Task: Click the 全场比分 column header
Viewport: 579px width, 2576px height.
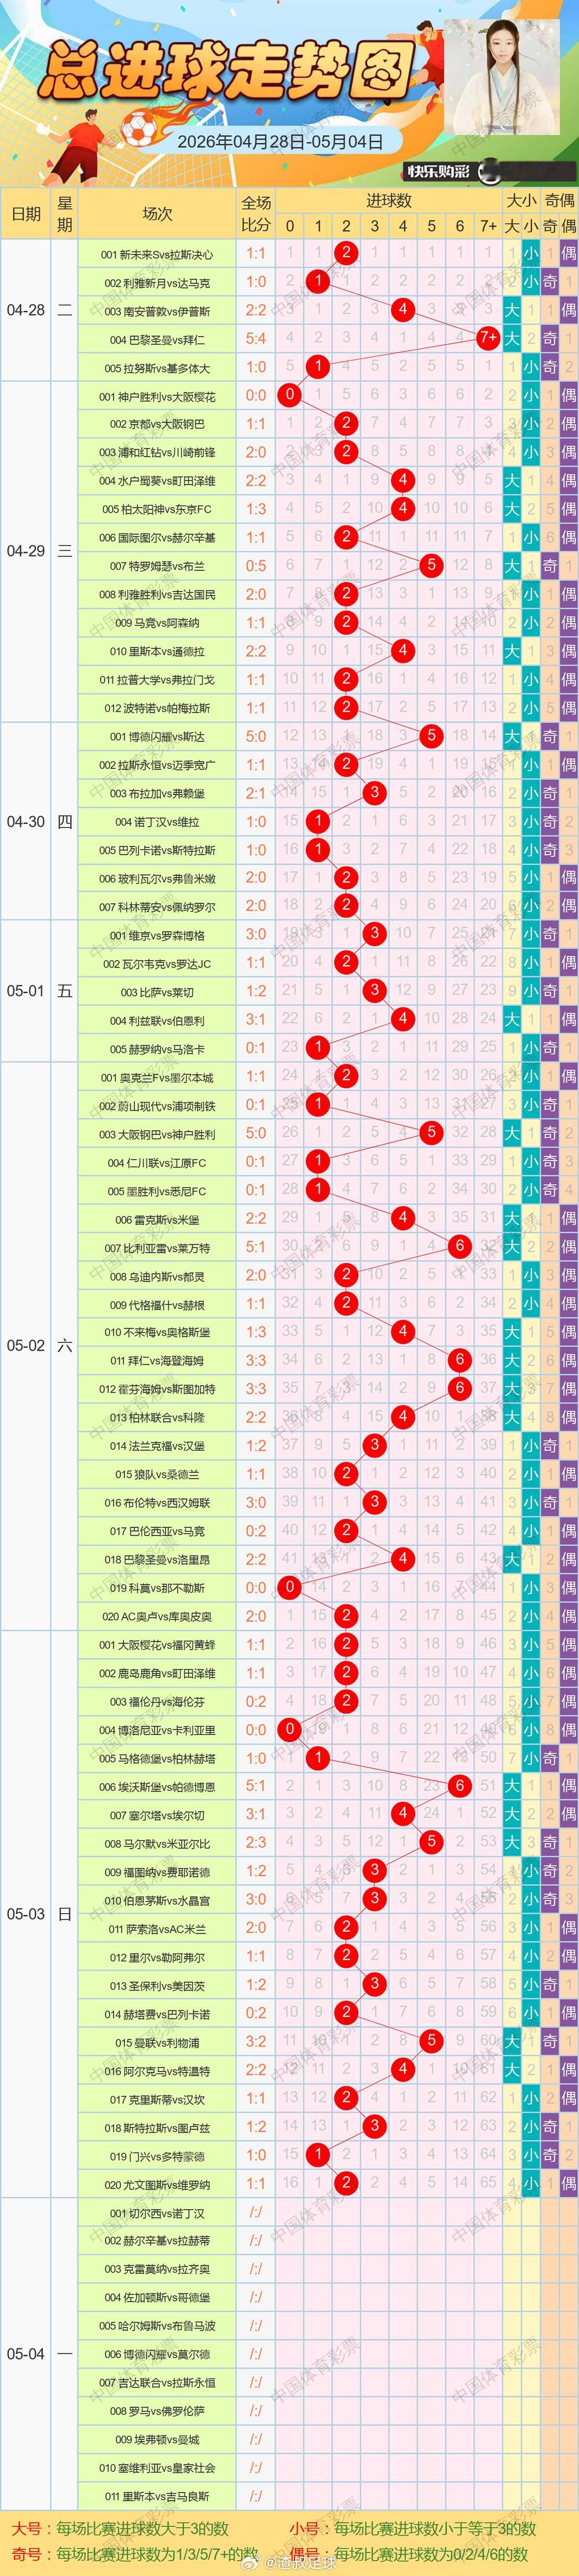Action: pyautogui.click(x=256, y=213)
